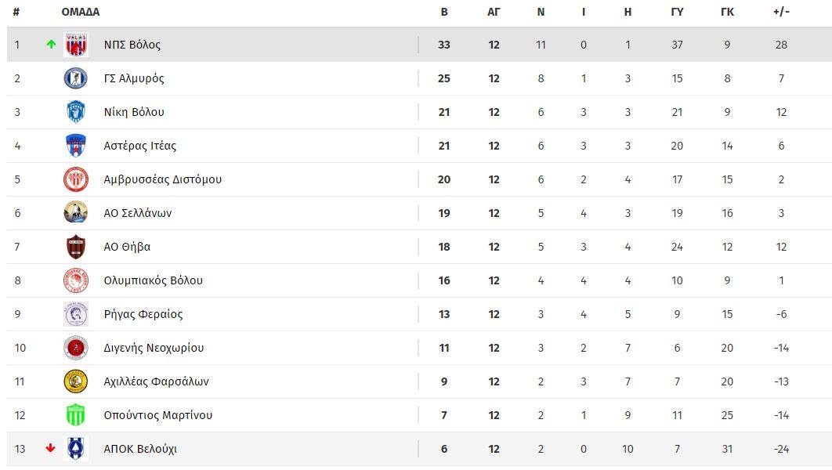Screen dimensions: 832x470
Task: Open the Οπούντιος Μαρτίνου green striped logo
Action: (76, 415)
